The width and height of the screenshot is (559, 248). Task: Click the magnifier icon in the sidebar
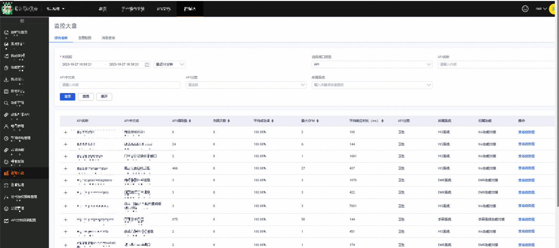(6, 103)
